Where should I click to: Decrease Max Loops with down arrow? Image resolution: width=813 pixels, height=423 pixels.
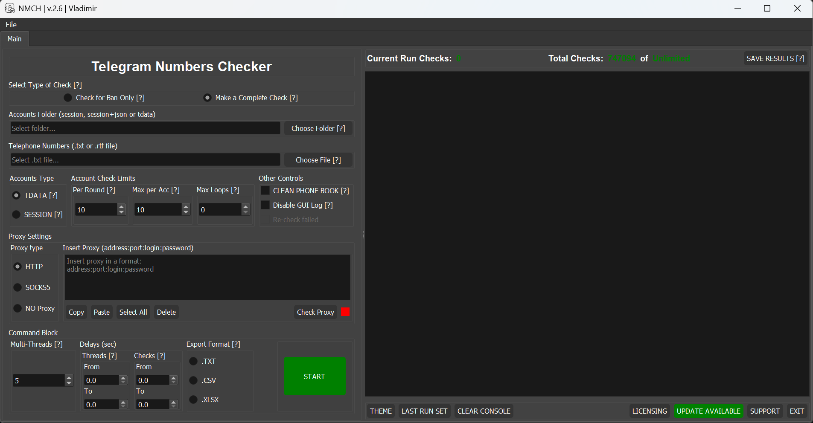[x=245, y=212]
